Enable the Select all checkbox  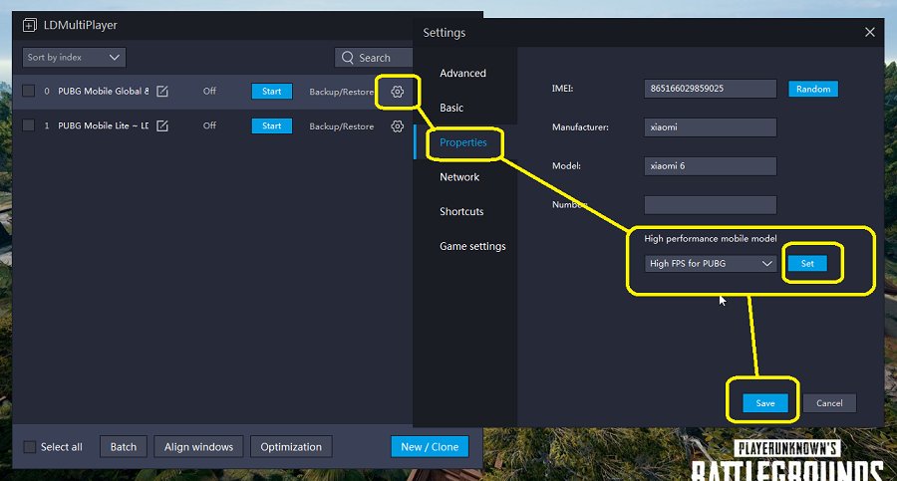pos(29,447)
